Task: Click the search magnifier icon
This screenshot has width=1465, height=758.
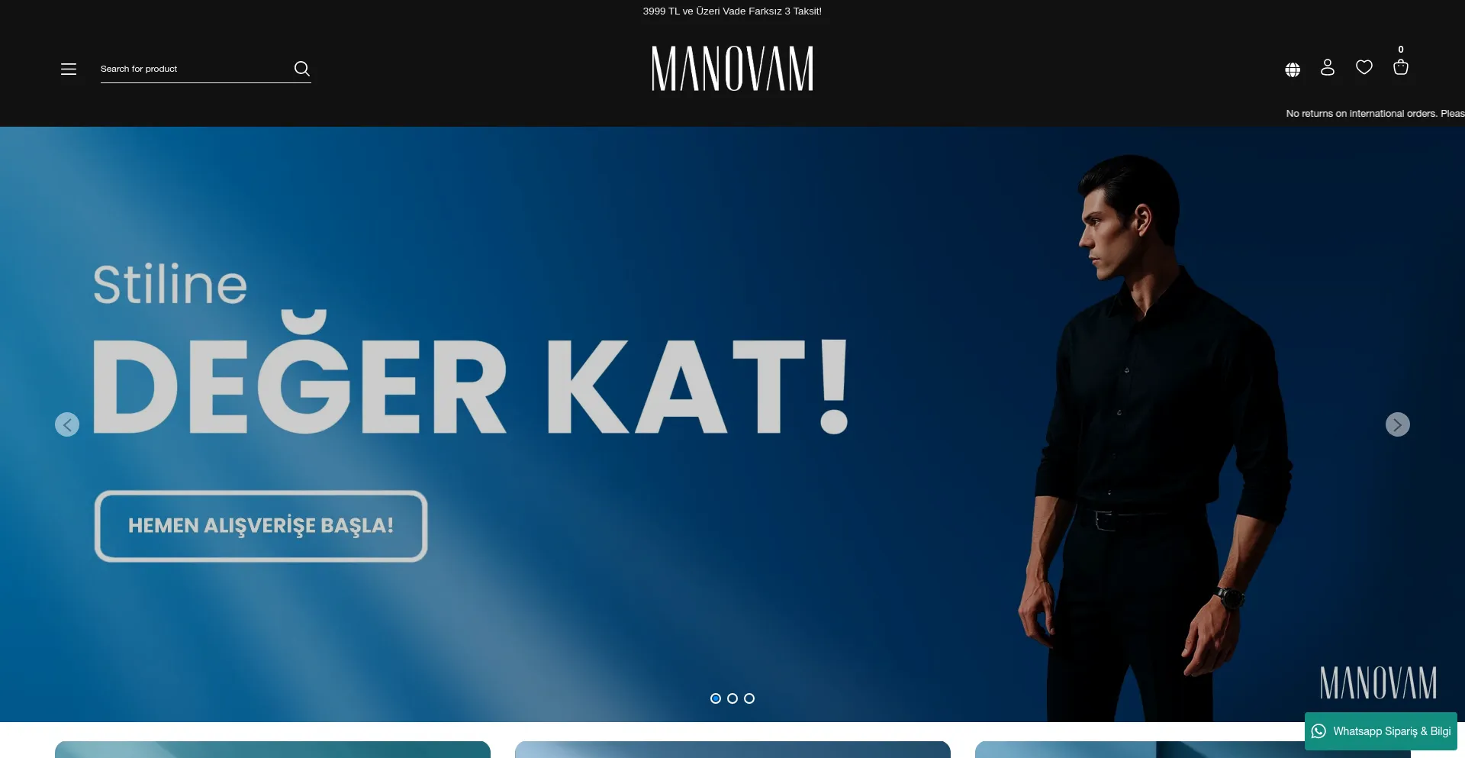Action: point(302,69)
